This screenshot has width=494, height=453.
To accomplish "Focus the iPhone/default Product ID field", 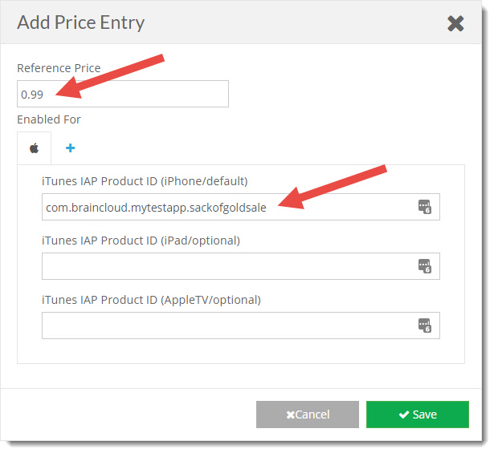I will pyautogui.click(x=225, y=207).
